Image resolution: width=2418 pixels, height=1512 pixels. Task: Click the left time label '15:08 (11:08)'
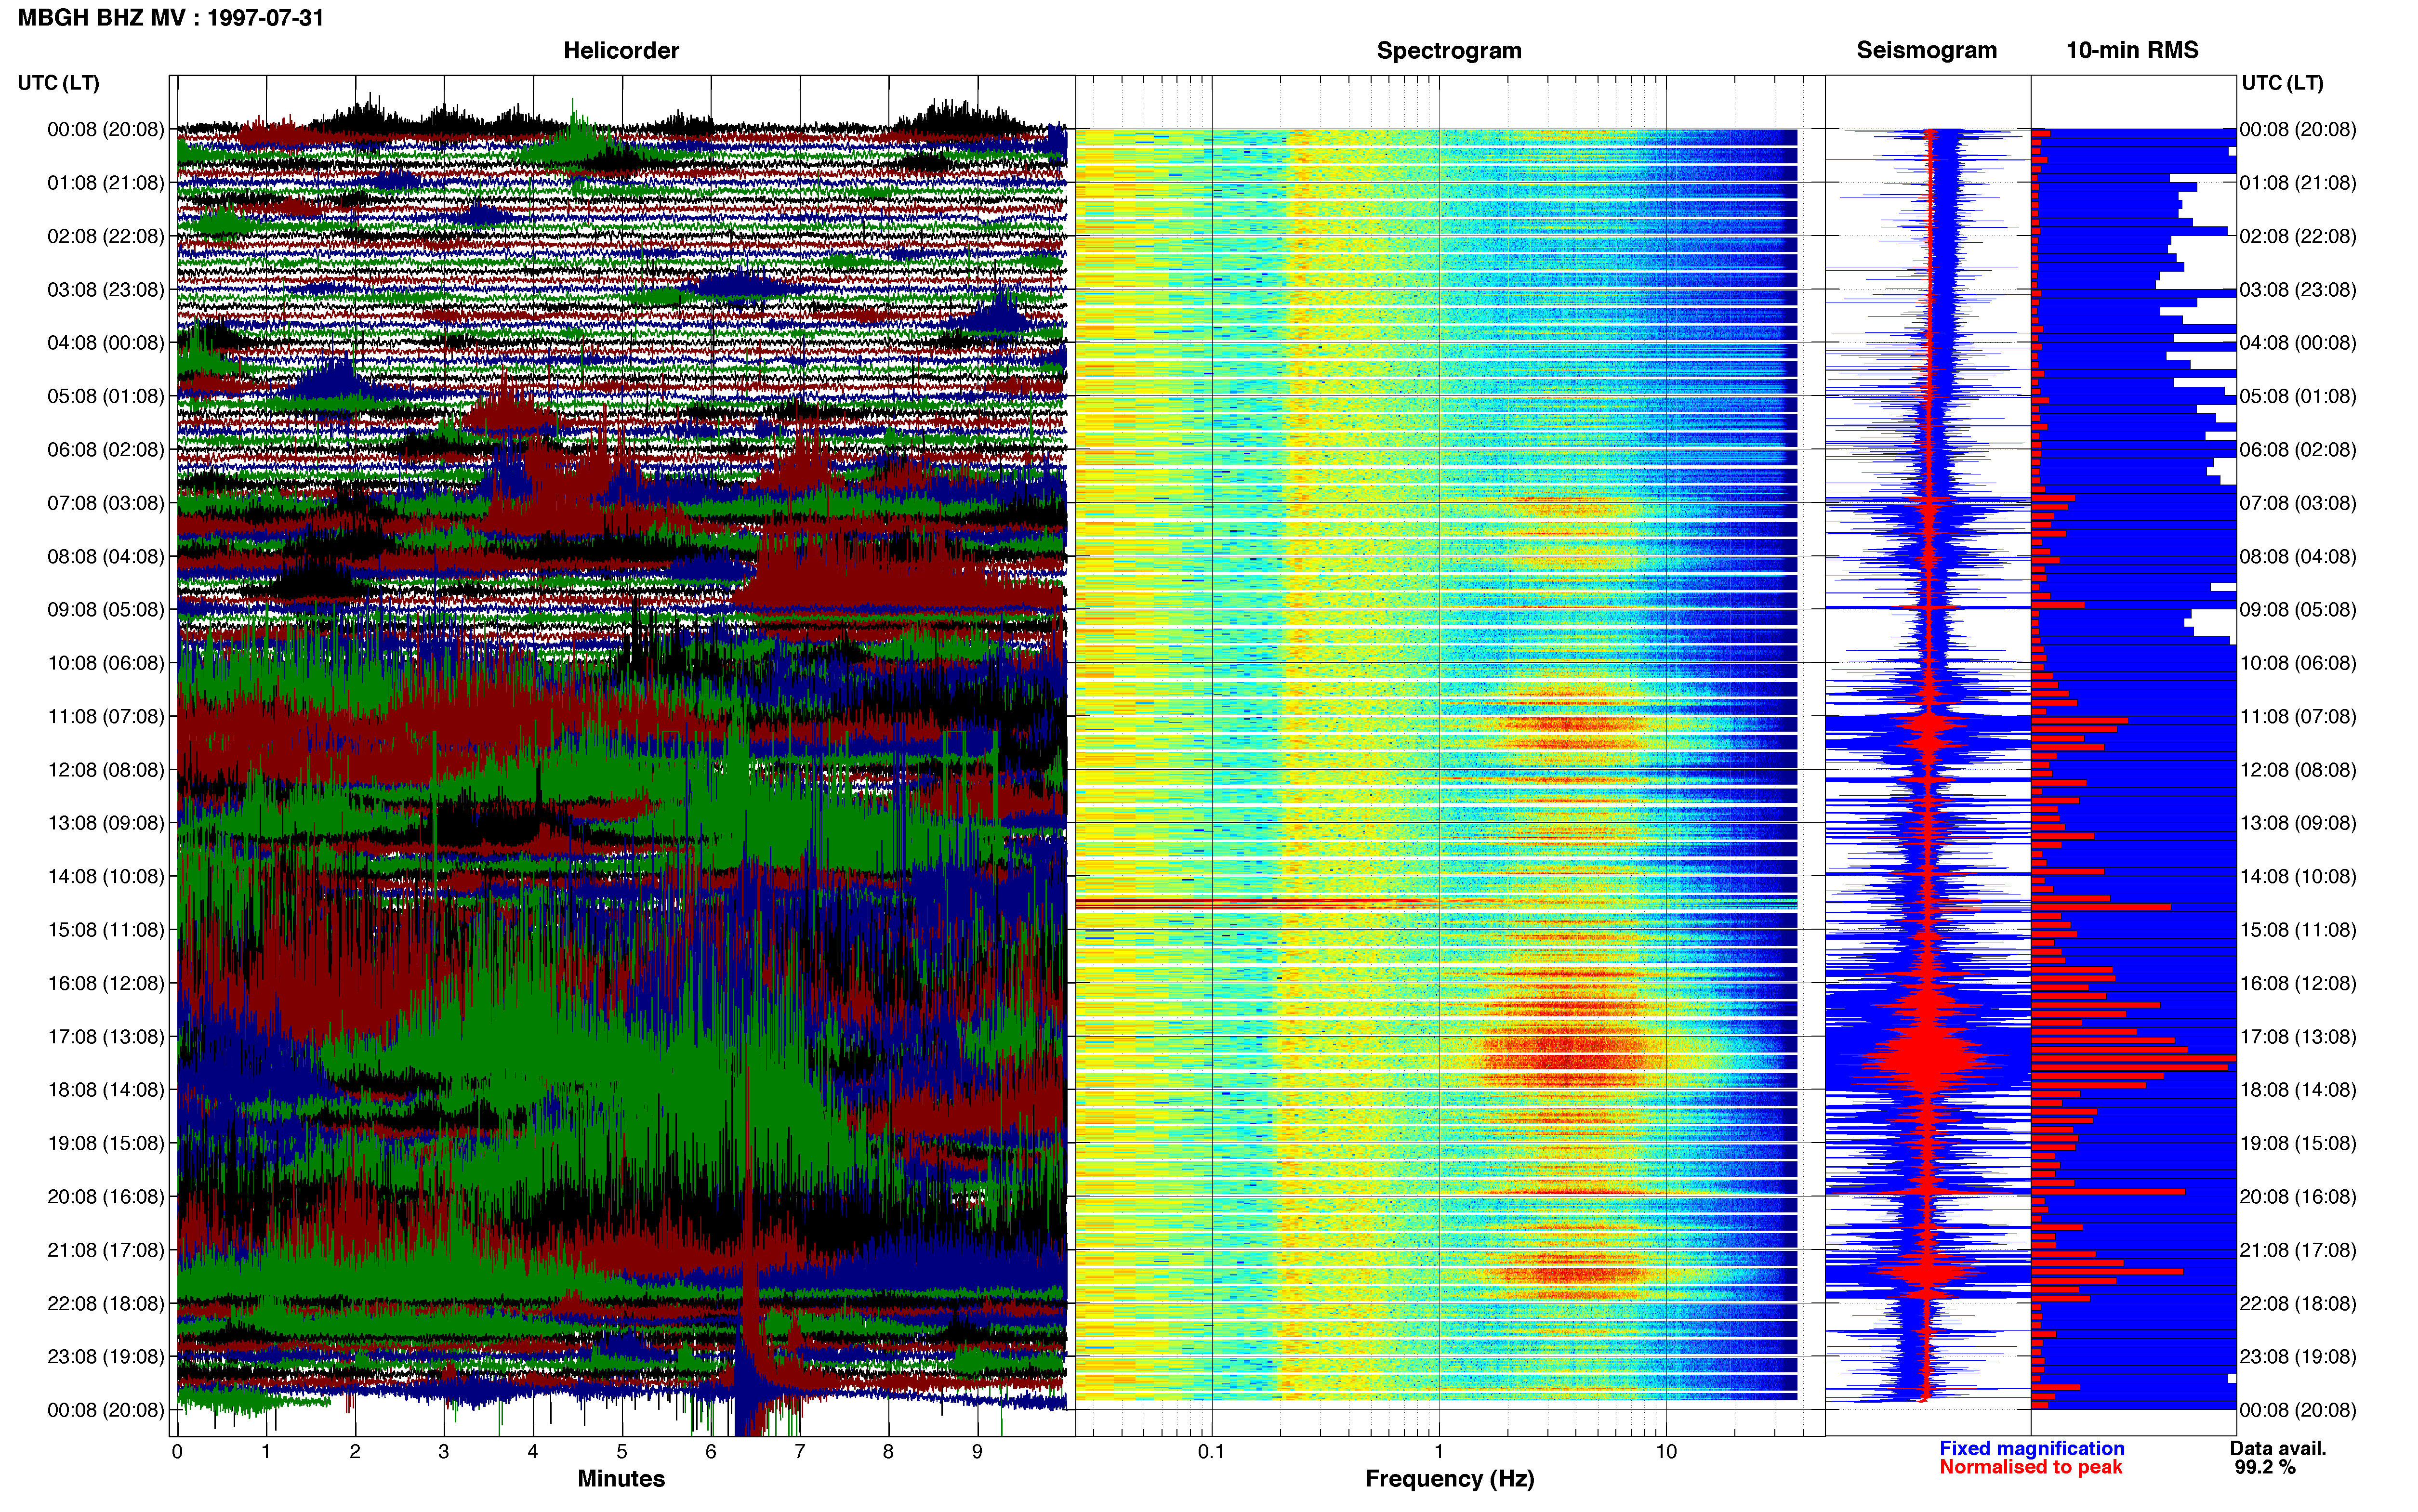pos(106,930)
